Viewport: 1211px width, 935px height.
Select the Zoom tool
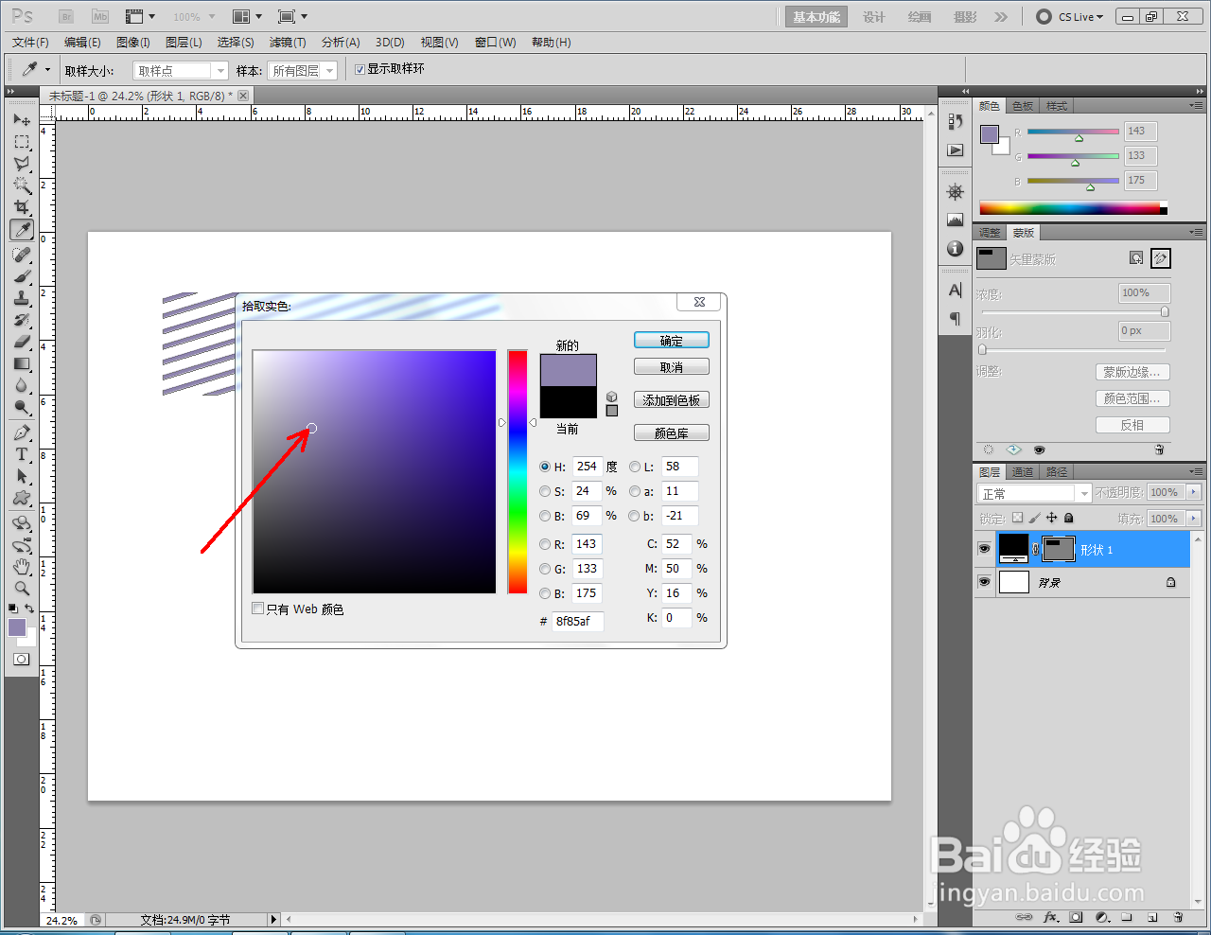point(22,589)
